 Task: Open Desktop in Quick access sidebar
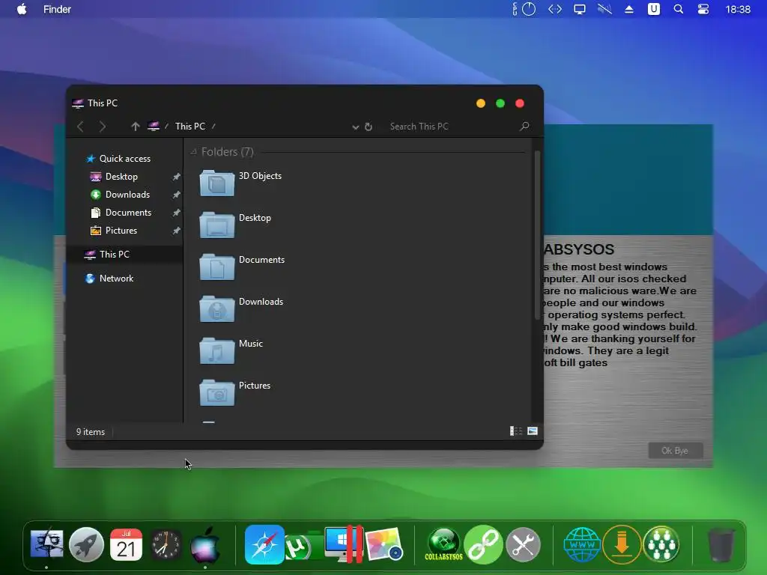(x=121, y=177)
